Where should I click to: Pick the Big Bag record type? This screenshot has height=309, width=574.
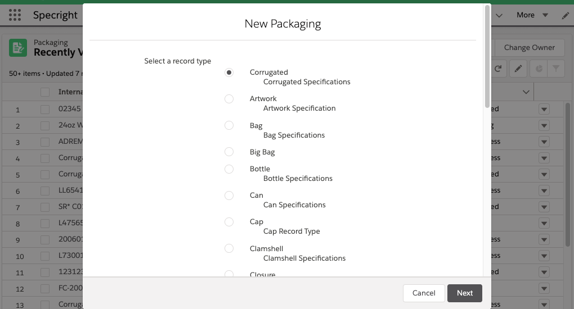[229, 152]
